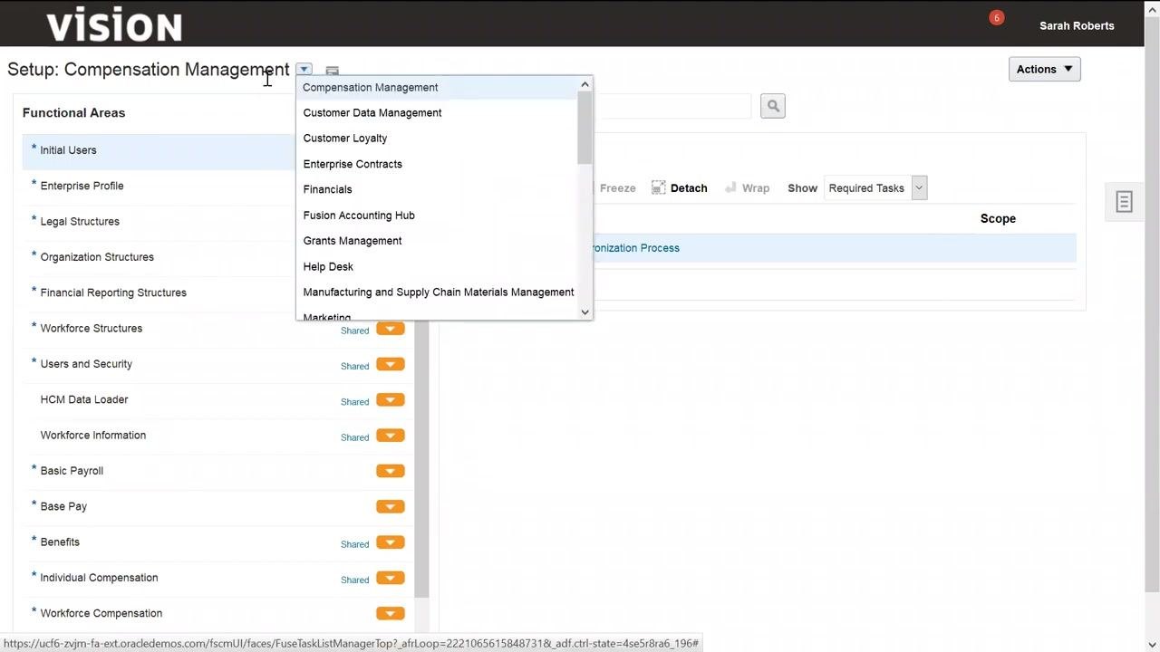Click the offering list scrollbar down arrow
This screenshot has height=652, width=1160.
[x=585, y=312]
